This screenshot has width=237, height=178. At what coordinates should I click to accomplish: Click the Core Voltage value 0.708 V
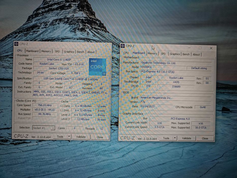76,73
